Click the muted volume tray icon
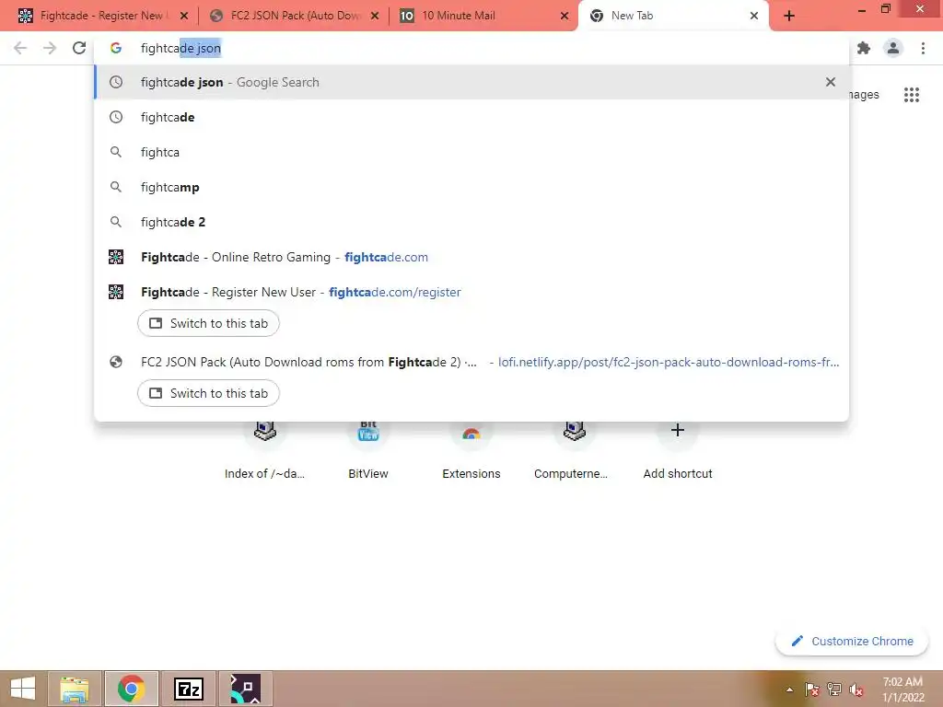943x707 pixels. (856, 690)
